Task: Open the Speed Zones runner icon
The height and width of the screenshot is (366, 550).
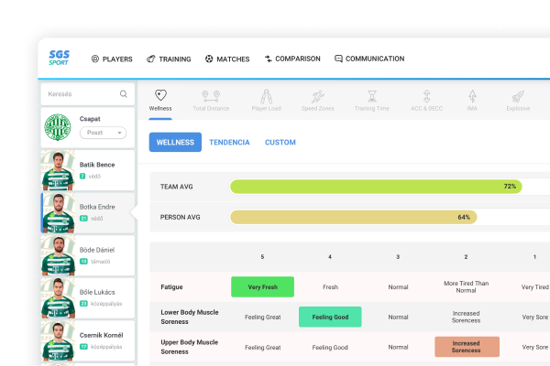Action: (318, 96)
